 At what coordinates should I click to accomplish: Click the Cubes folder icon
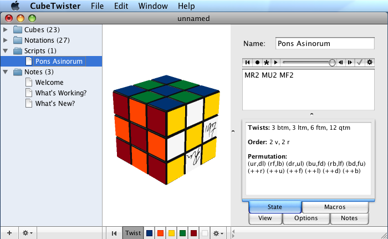pyautogui.click(x=18, y=30)
